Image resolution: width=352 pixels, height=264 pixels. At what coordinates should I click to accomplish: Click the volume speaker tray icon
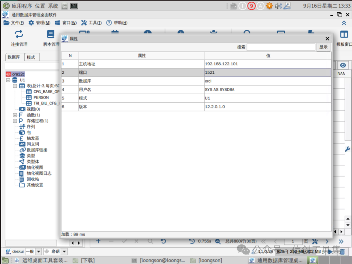coord(278,6)
